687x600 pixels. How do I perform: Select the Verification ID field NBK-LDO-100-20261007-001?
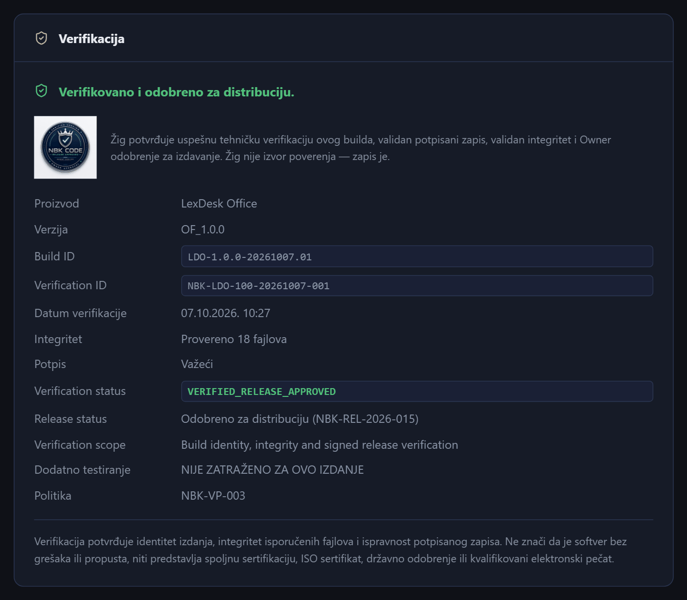[417, 285]
